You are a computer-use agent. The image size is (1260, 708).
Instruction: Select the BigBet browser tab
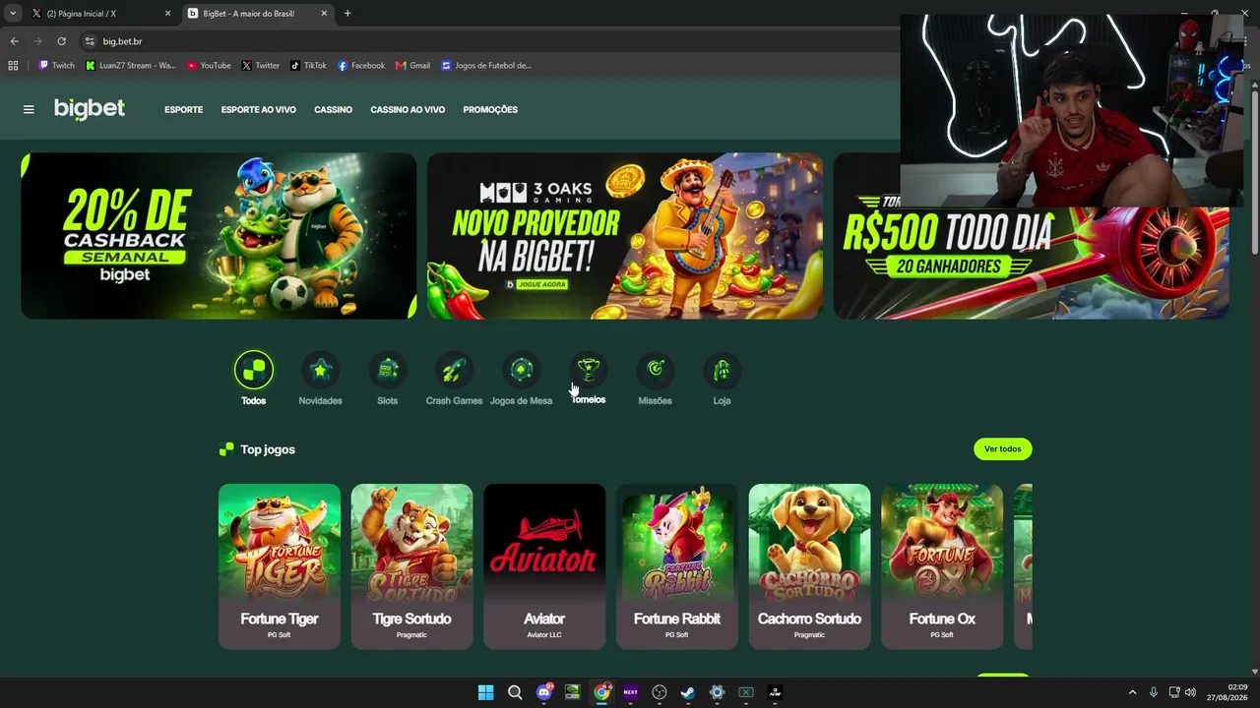point(259,14)
